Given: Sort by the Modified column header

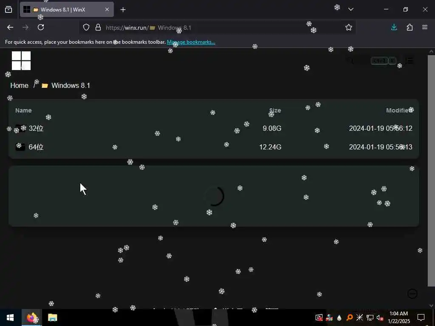Looking at the screenshot, I should tap(399, 110).
